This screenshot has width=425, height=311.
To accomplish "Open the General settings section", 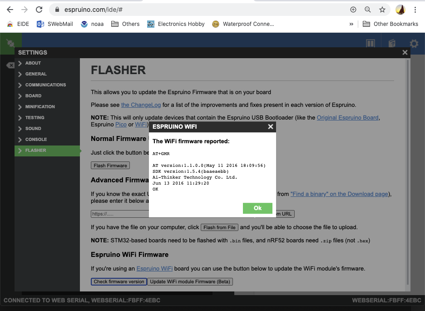I will point(47,74).
